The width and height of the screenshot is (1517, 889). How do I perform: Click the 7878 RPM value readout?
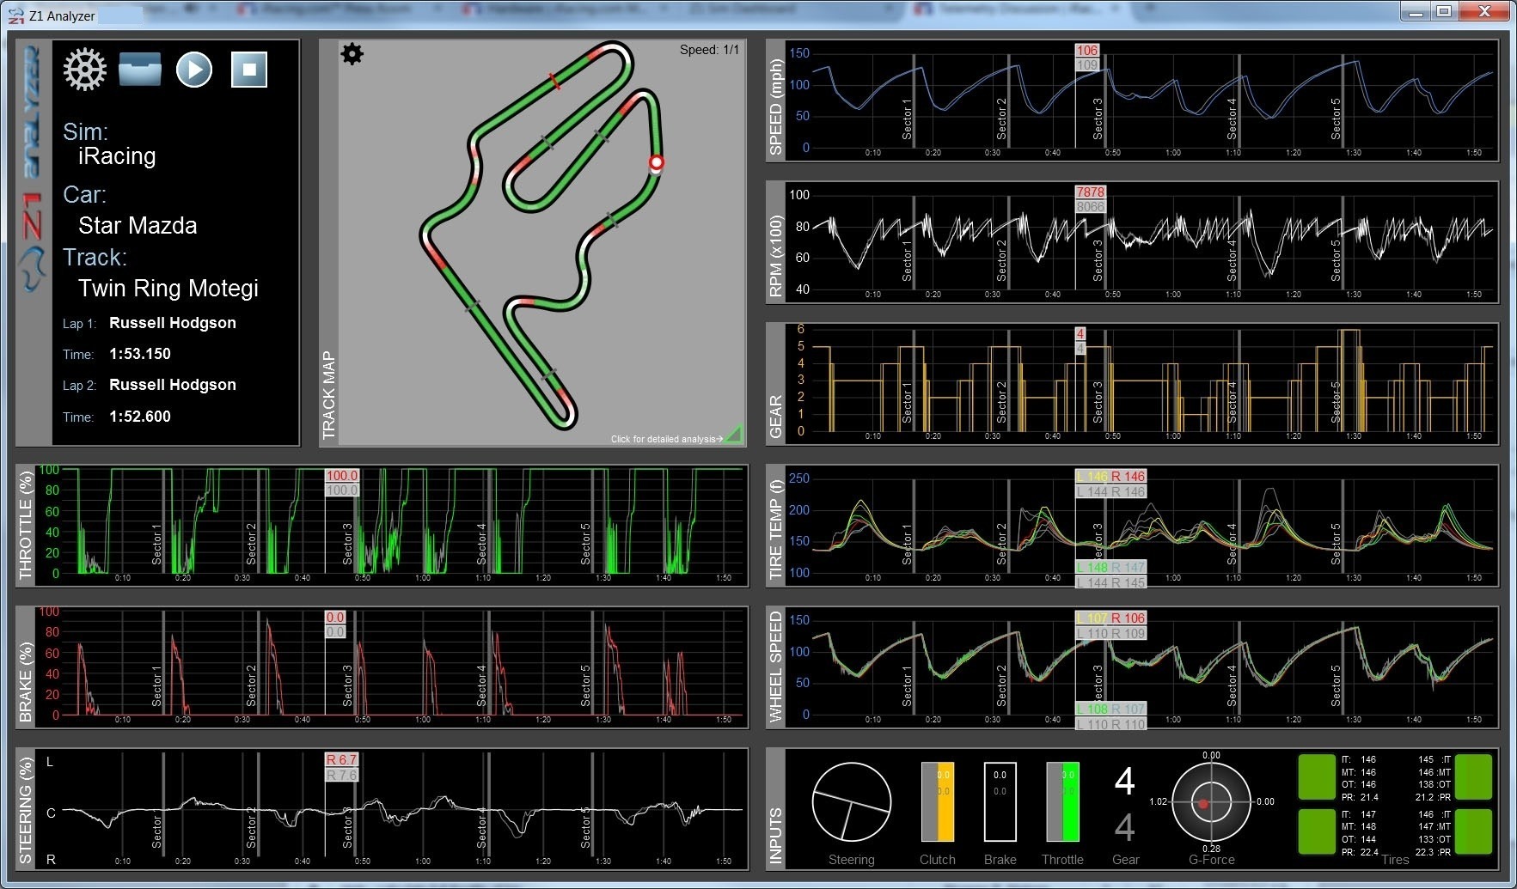1090,192
